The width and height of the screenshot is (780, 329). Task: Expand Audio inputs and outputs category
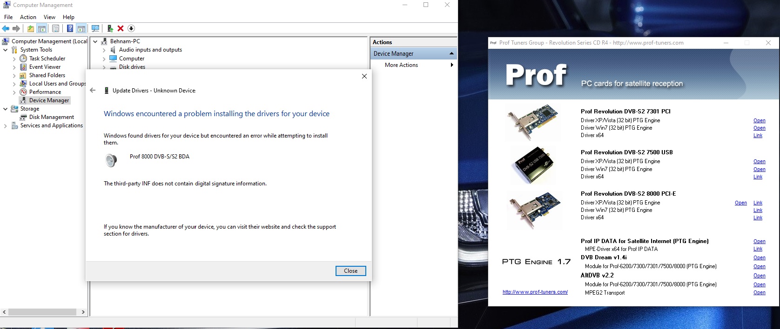pos(104,50)
